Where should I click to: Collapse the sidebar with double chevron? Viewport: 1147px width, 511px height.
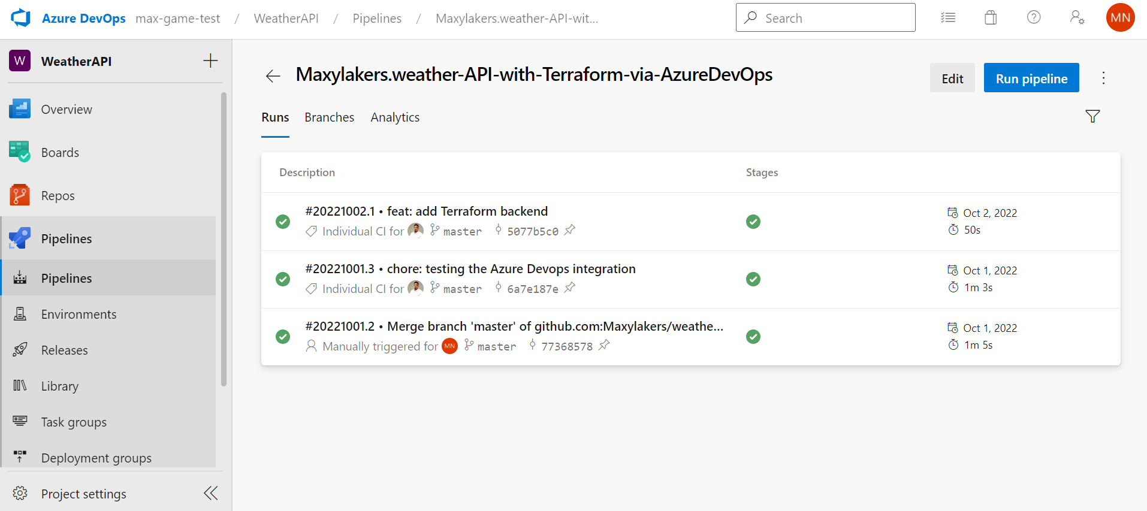[x=210, y=493]
